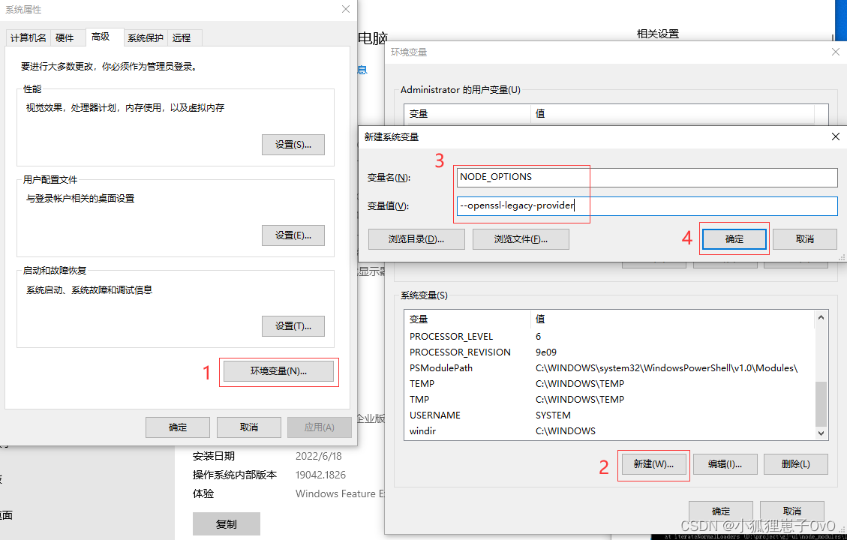Cancel the 环境变量 window

[792, 511]
